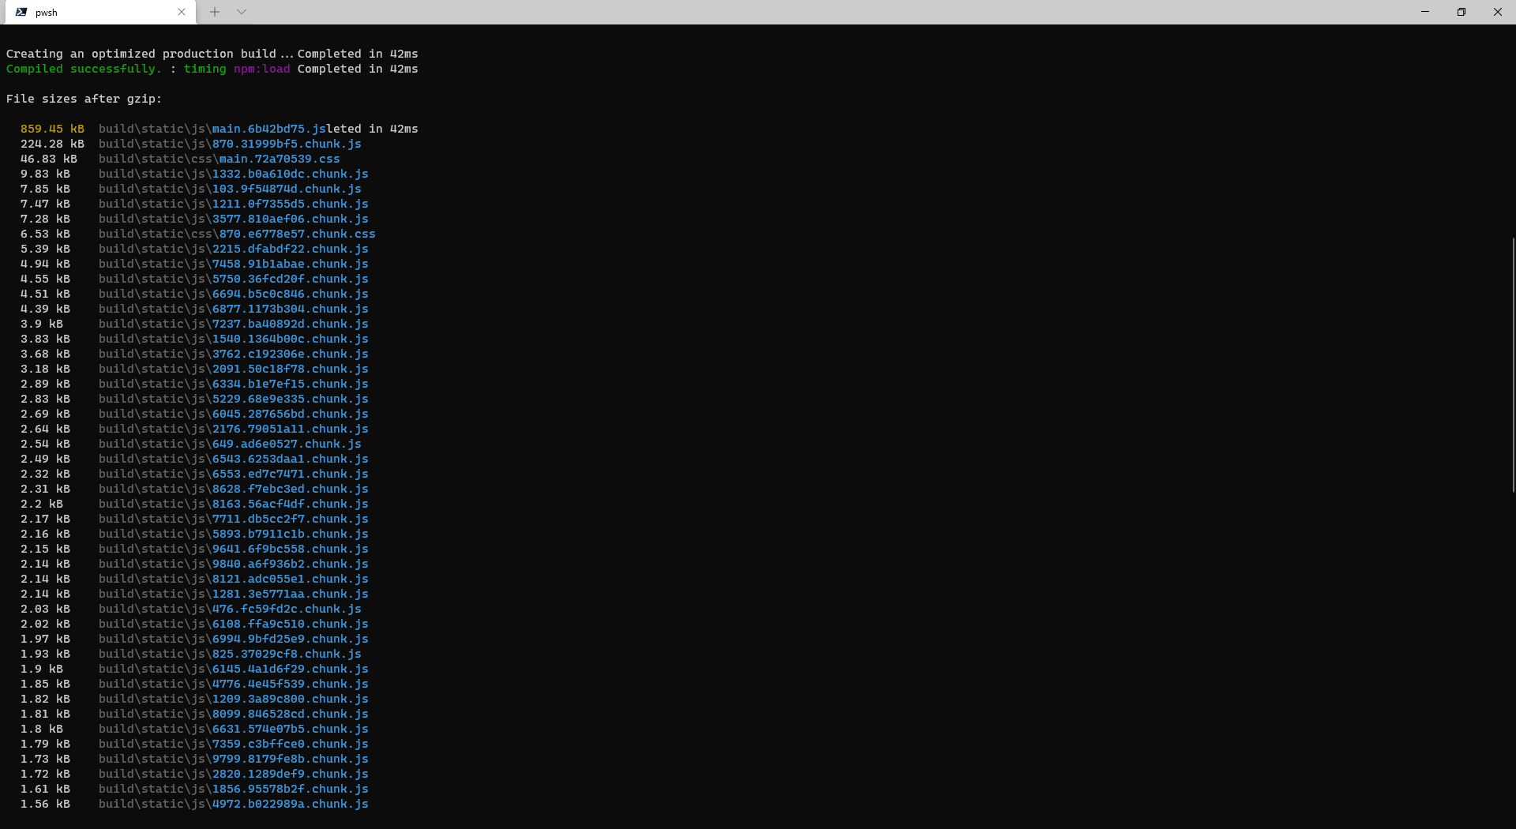The height and width of the screenshot is (829, 1516).
Task: Click 2820.1289def9.chunk.js file name
Action: click(291, 774)
